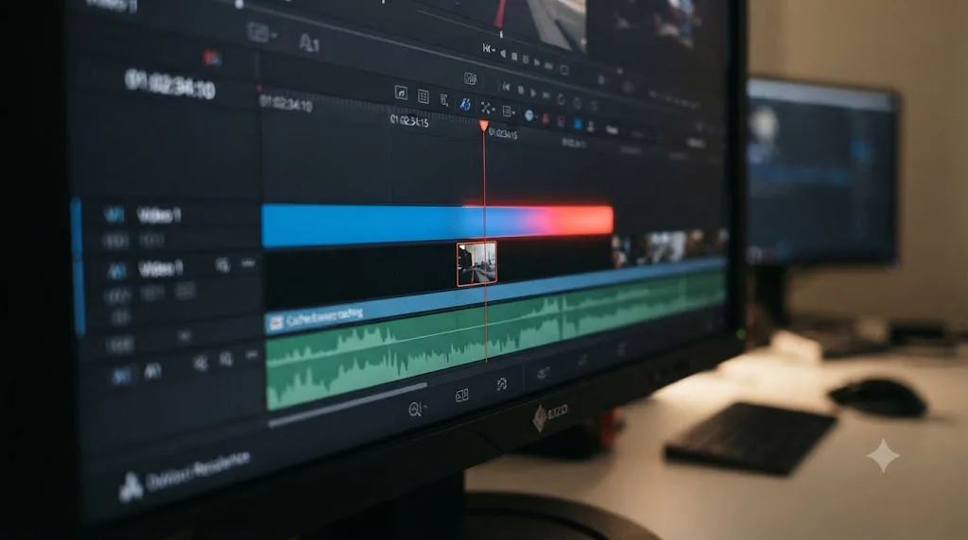968x540 pixels.
Task: Click the grid view icon in the timeline toolbar
Action: click(x=423, y=96)
